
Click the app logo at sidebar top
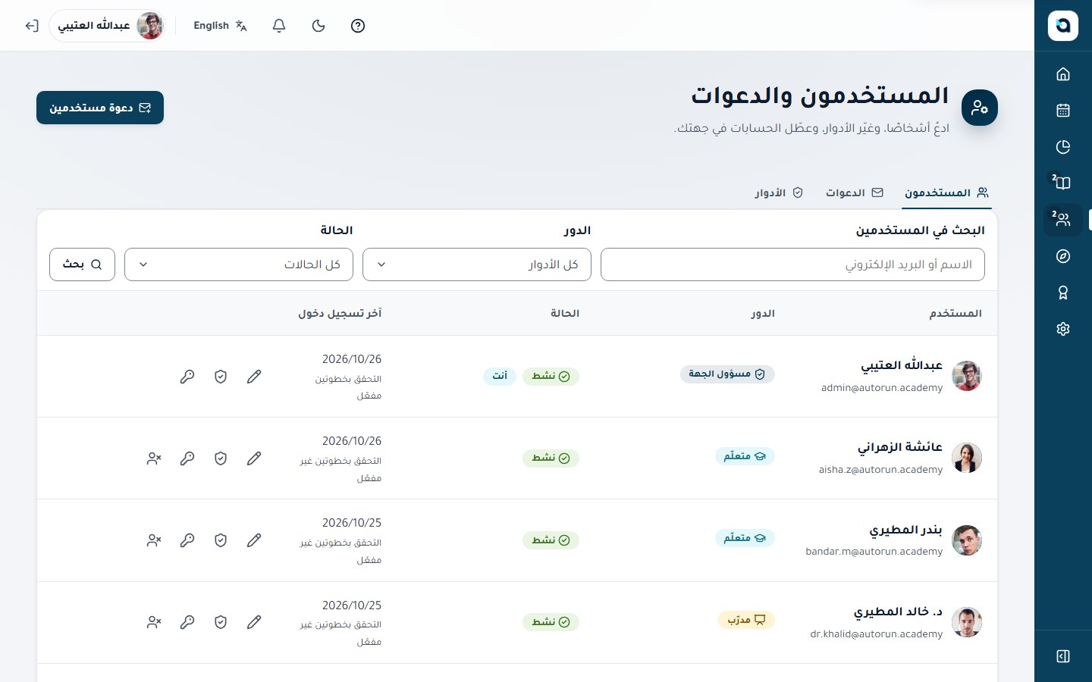coord(1063,26)
